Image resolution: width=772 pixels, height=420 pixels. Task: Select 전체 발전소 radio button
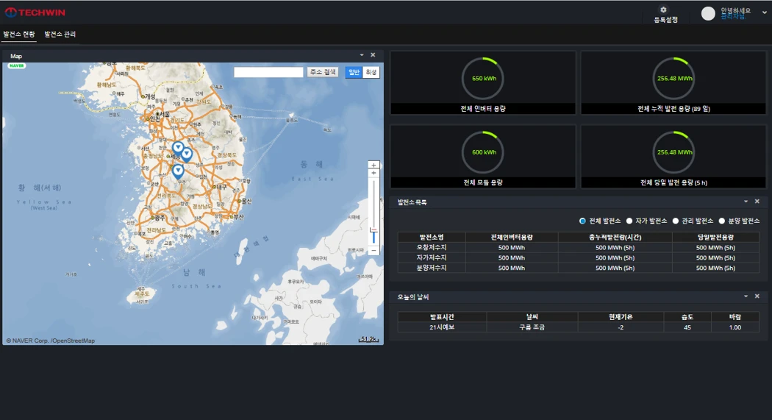click(582, 221)
